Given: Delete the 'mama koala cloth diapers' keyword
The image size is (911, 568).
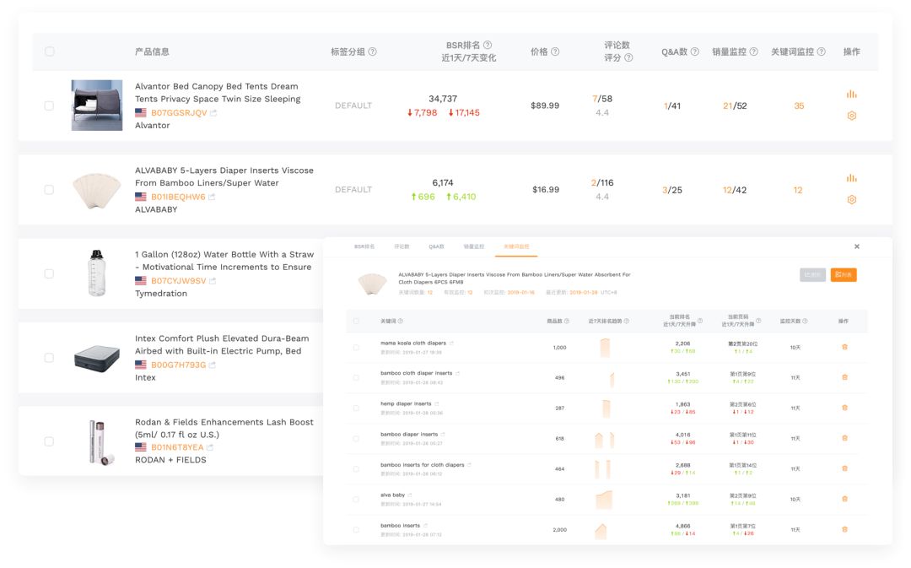Looking at the screenshot, I should pyautogui.click(x=844, y=347).
